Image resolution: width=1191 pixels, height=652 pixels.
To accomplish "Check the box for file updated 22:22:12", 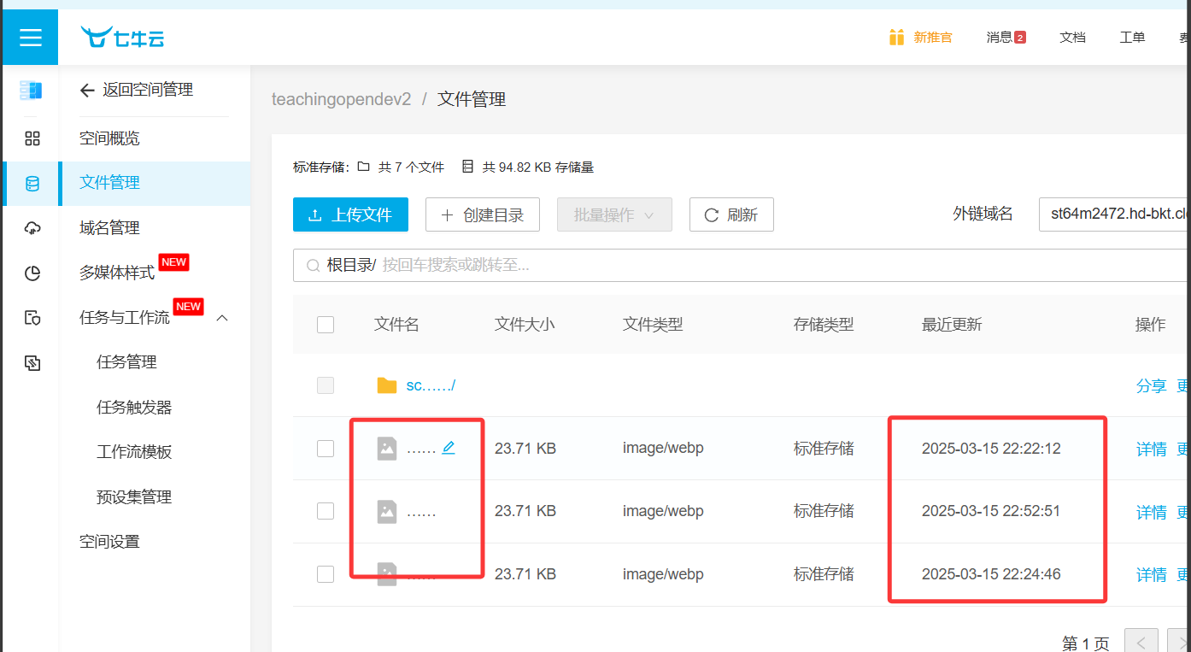I will pyautogui.click(x=326, y=449).
